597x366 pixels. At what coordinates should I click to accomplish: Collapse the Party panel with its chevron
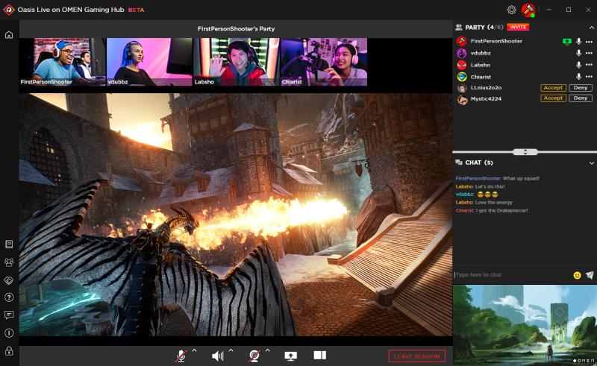[x=591, y=27]
